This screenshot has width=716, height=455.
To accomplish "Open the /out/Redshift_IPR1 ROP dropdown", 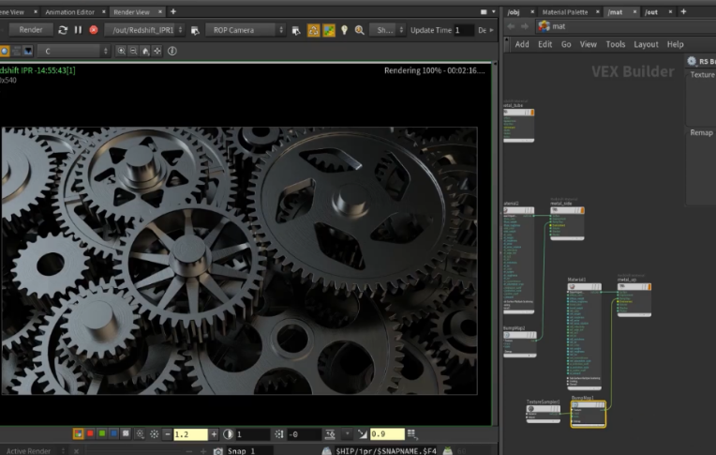I will [145, 30].
